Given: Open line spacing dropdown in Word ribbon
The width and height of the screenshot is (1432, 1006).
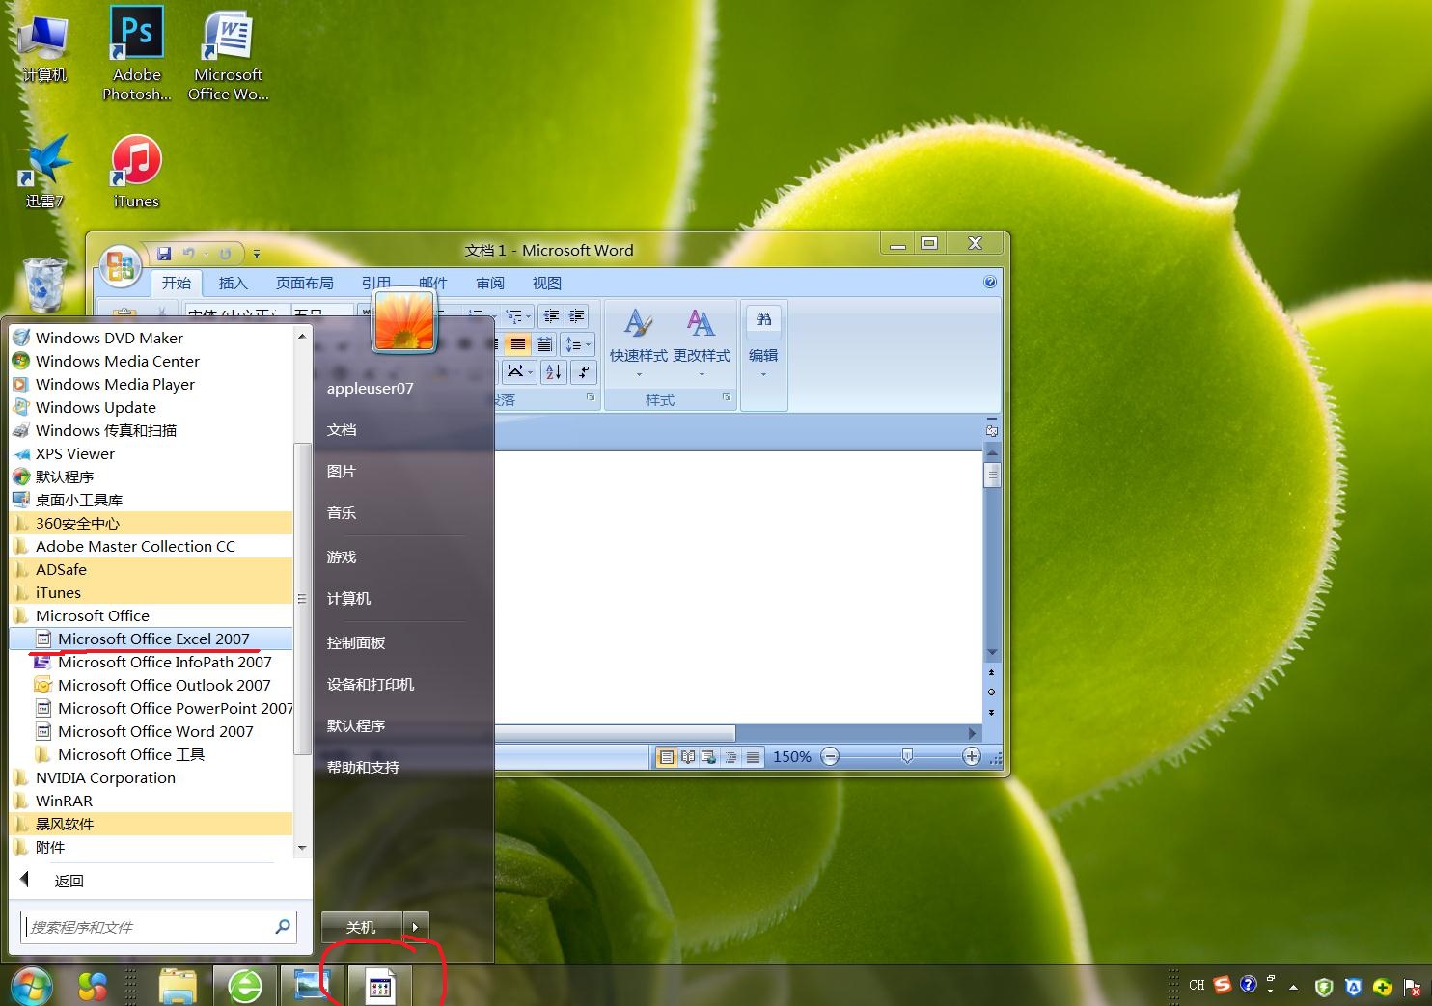Looking at the screenshot, I should [578, 344].
